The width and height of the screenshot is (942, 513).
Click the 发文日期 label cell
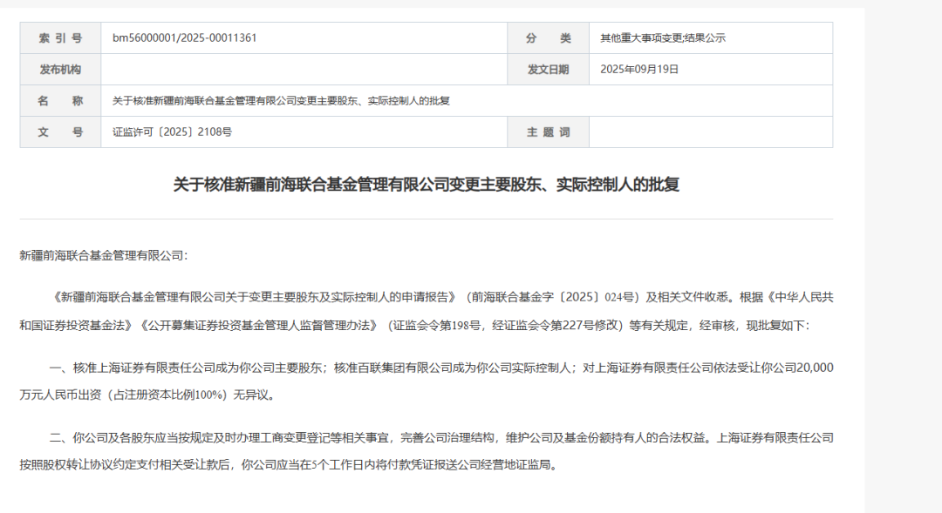point(548,69)
